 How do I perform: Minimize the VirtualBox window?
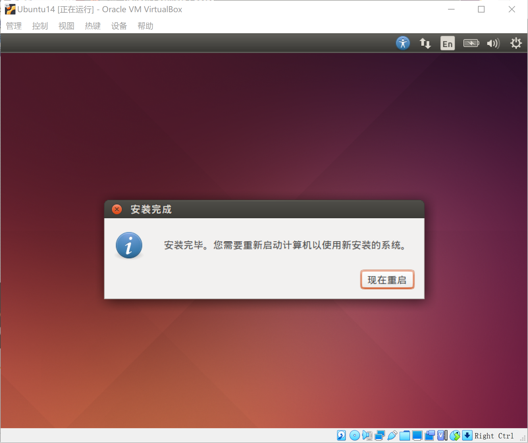pyautogui.click(x=451, y=9)
